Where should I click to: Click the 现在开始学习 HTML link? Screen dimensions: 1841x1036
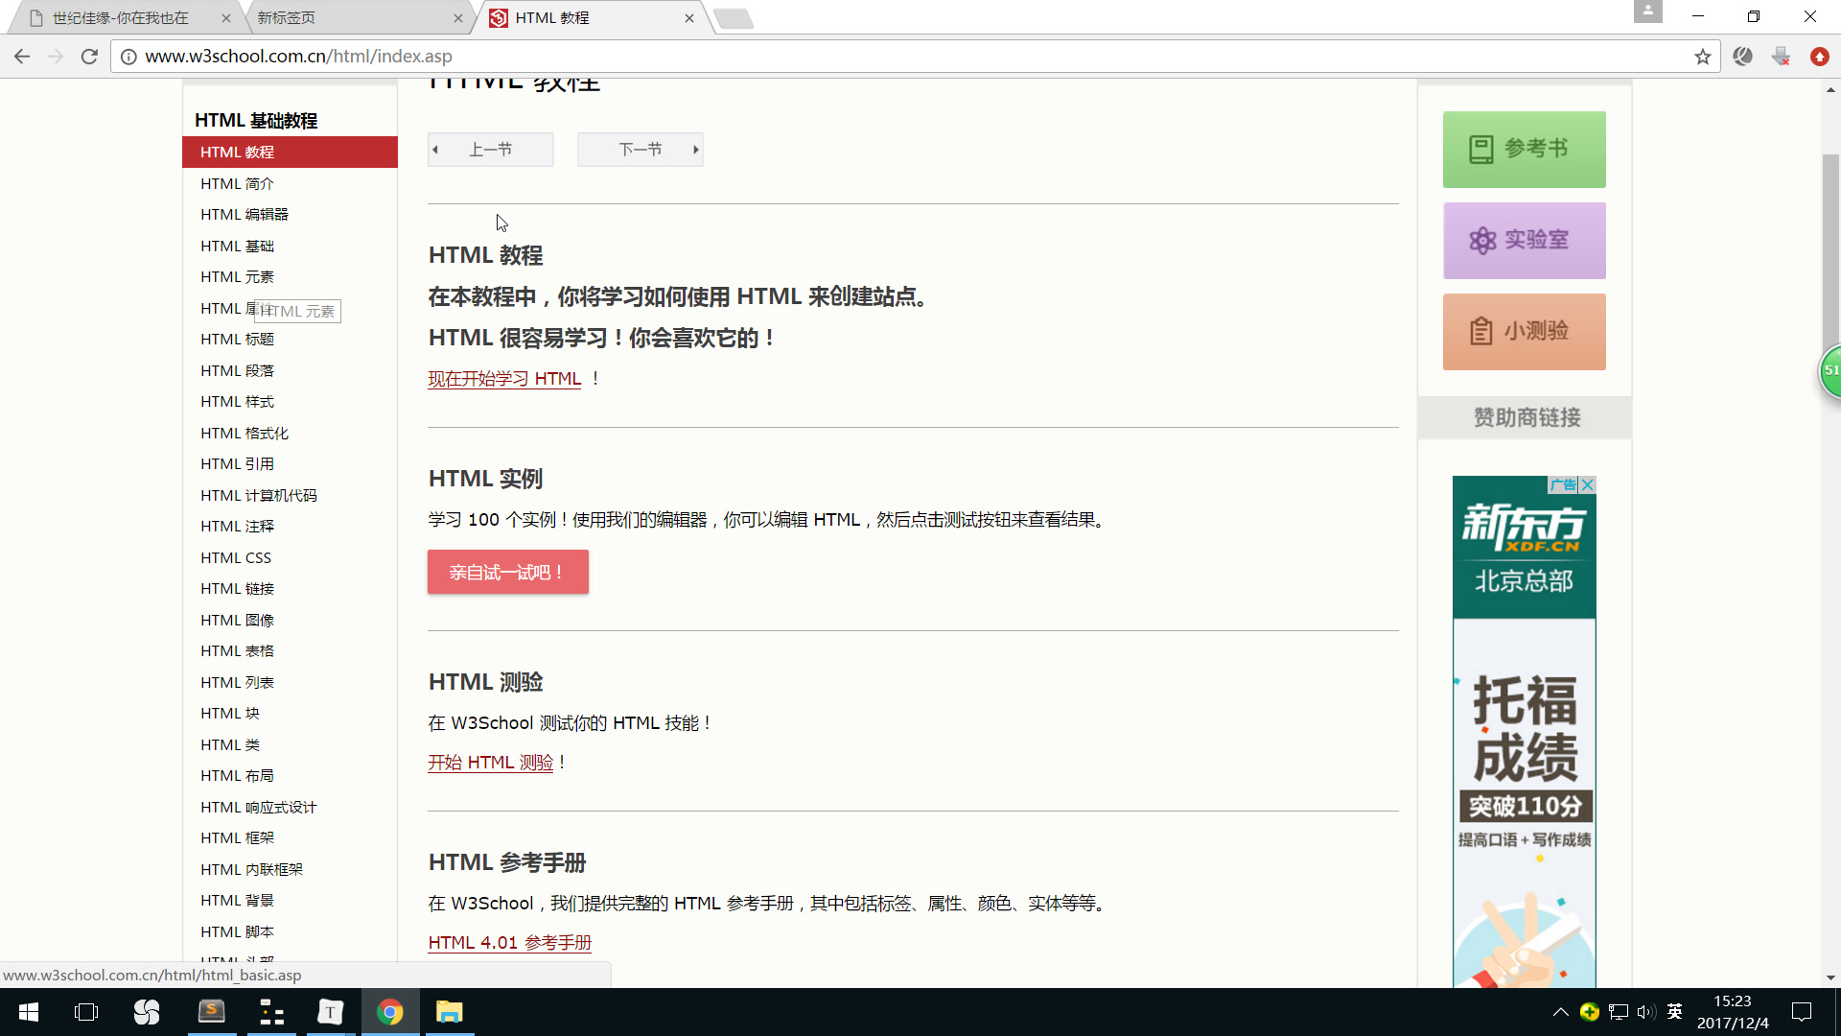pos(503,377)
